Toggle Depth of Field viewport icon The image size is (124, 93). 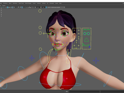(24, 7)
